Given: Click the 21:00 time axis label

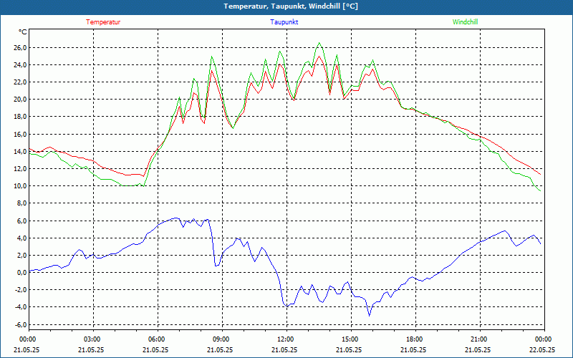Looking at the screenshot, I should [480, 339].
